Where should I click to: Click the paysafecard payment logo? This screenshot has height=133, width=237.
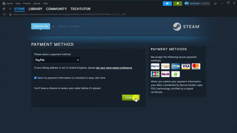coord(175,66)
